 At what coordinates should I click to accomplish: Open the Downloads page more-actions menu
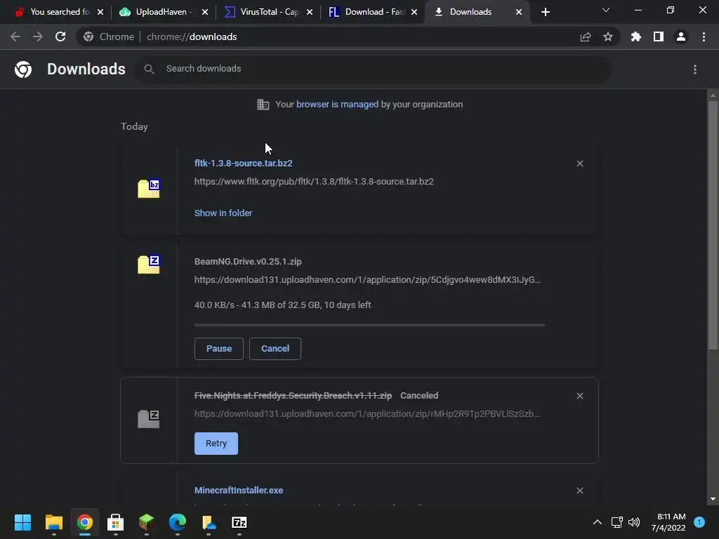coord(695,69)
